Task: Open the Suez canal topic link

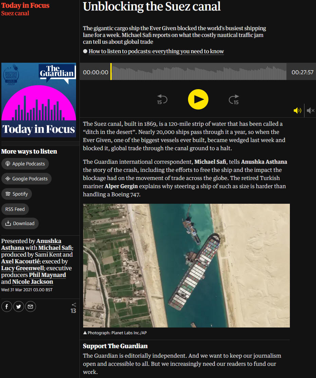Action: [15, 13]
